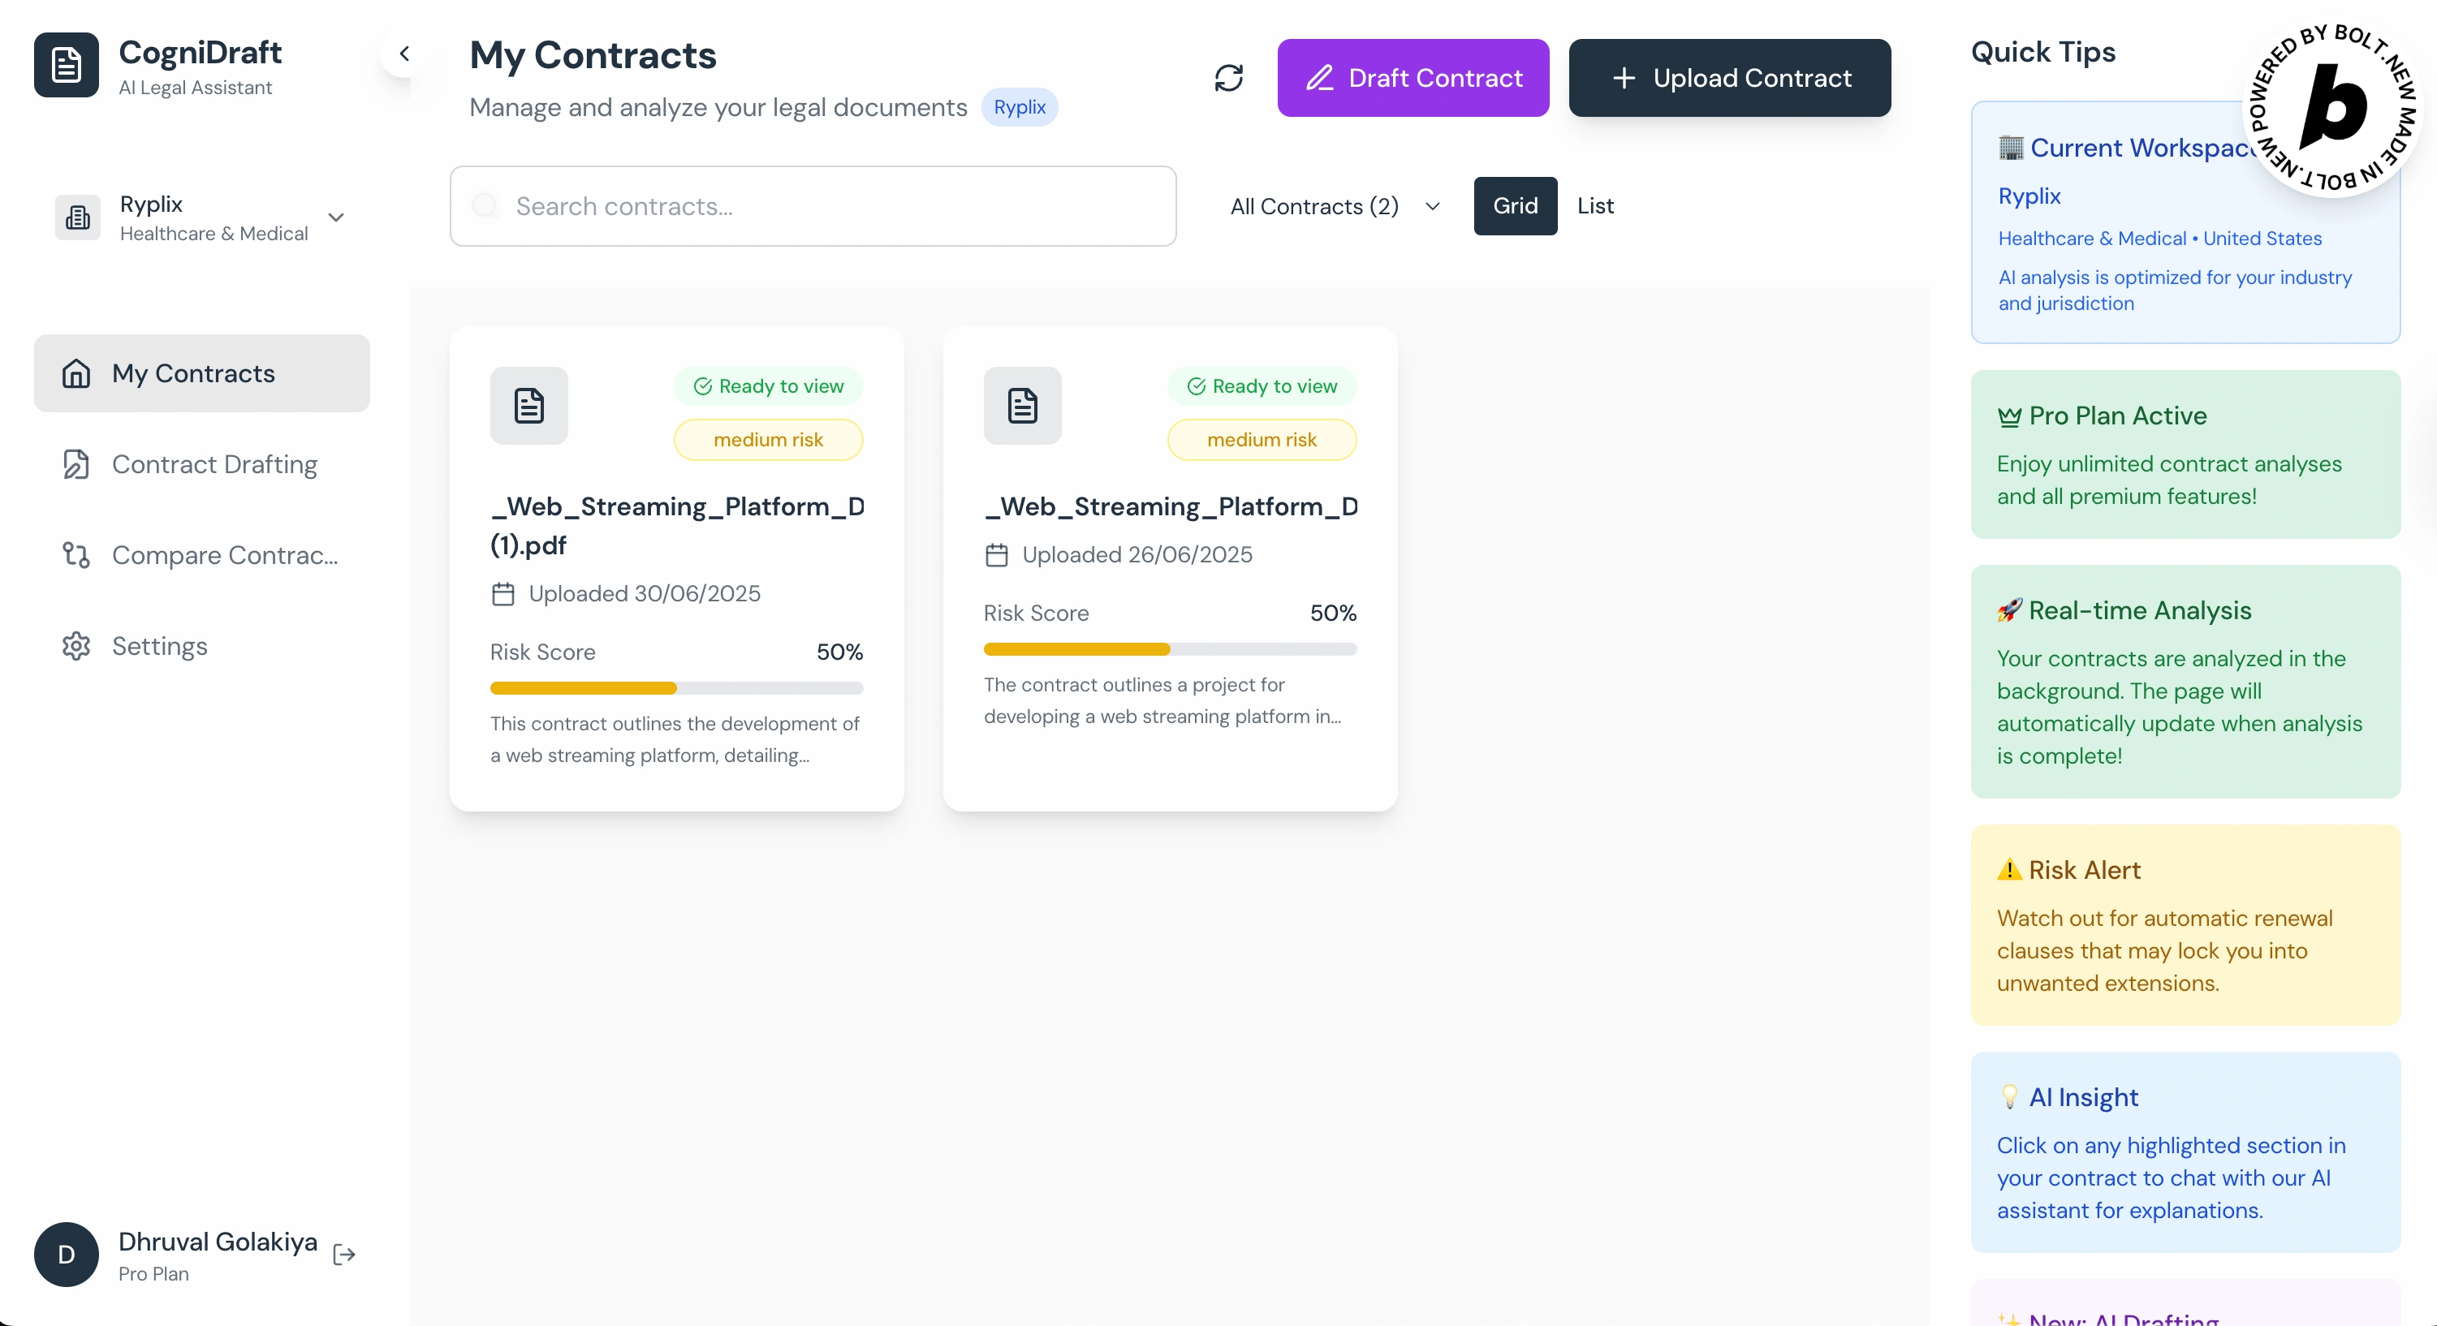Click the Powered by Bolt badge
The height and width of the screenshot is (1326, 2437).
pyautogui.click(x=2333, y=107)
